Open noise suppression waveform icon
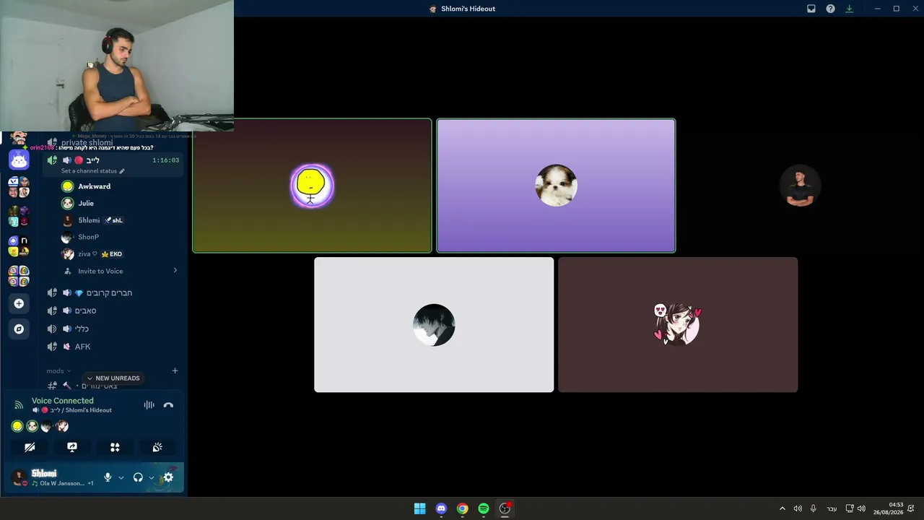Screen dimensions: 924x520 click(149, 405)
